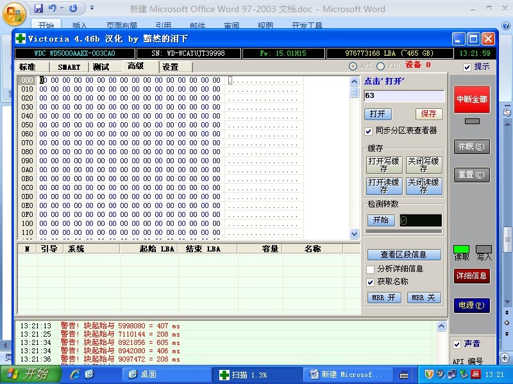
Task: Click the Internet Explorer quick launch icon
Action: click(x=75, y=374)
